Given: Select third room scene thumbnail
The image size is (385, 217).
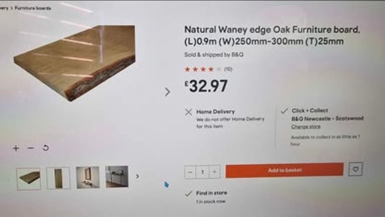Looking at the screenshot, I should coord(88,177).
